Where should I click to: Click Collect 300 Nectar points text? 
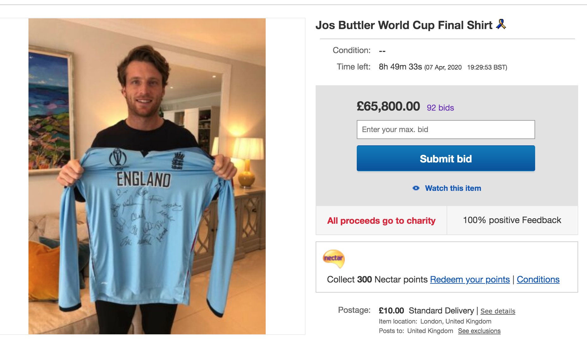(x=377, y=279)
